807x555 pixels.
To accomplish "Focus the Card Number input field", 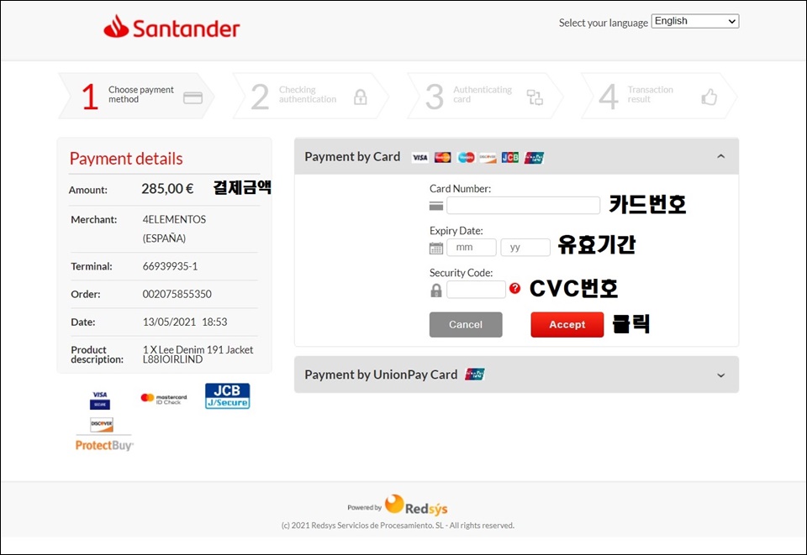I will pos(523,205).
